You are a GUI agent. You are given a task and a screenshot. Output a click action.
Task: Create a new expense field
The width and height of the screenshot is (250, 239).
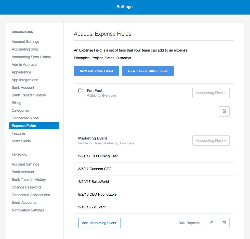97,71
